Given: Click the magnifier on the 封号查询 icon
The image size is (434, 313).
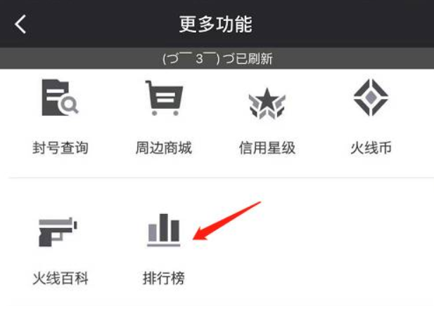Looking at the screenshot, I should (x=69, y=105).
